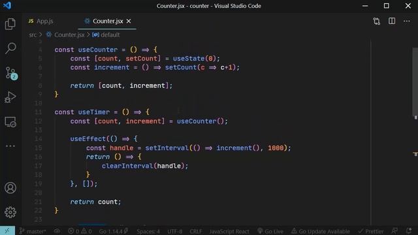Click useEffect call on line 14
The width and height of the screenshot is (418, 235).
[x=88, y=139]
